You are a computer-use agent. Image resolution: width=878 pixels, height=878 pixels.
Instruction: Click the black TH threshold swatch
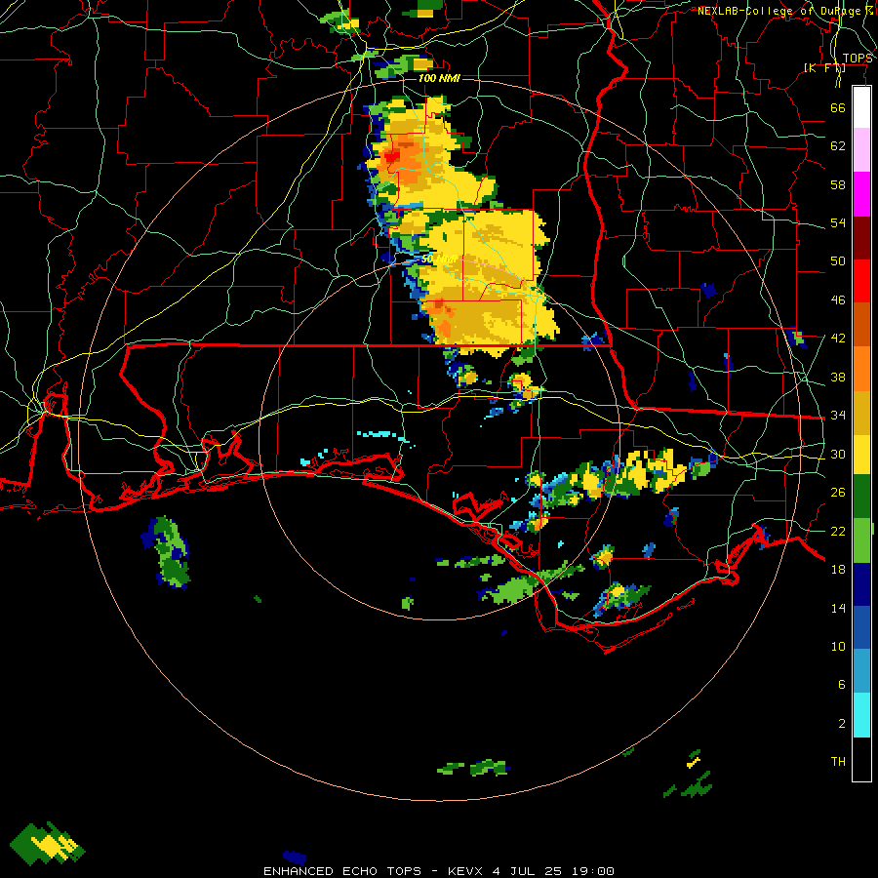[861, 759]
